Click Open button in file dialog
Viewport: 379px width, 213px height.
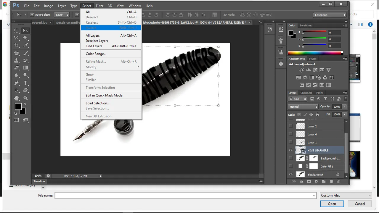(x=332, y=204)
